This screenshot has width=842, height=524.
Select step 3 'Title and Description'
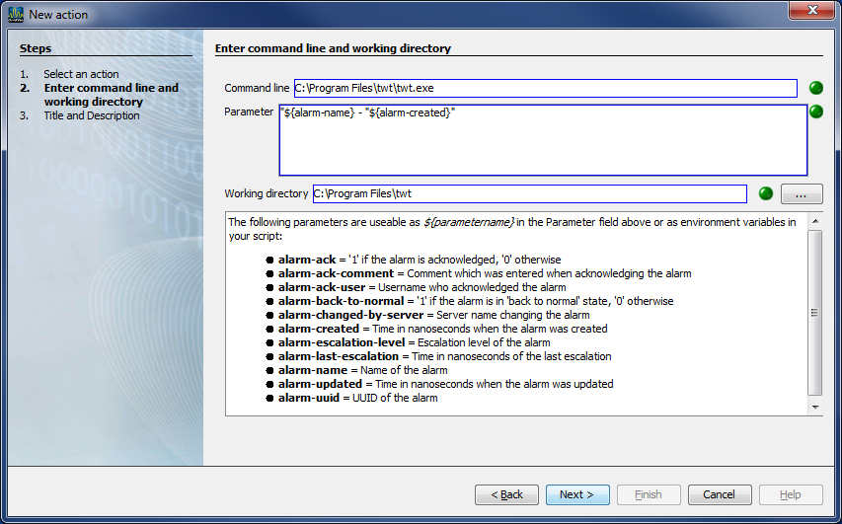[x=92, y=115]
